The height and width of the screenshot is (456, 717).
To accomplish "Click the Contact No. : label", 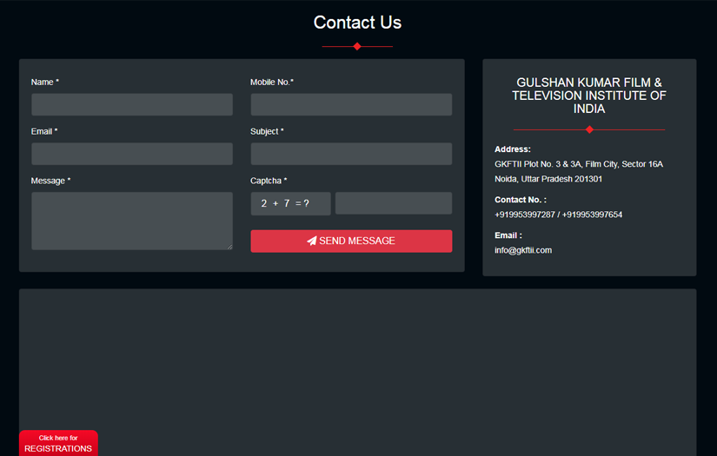I will (x=521, y=200).
